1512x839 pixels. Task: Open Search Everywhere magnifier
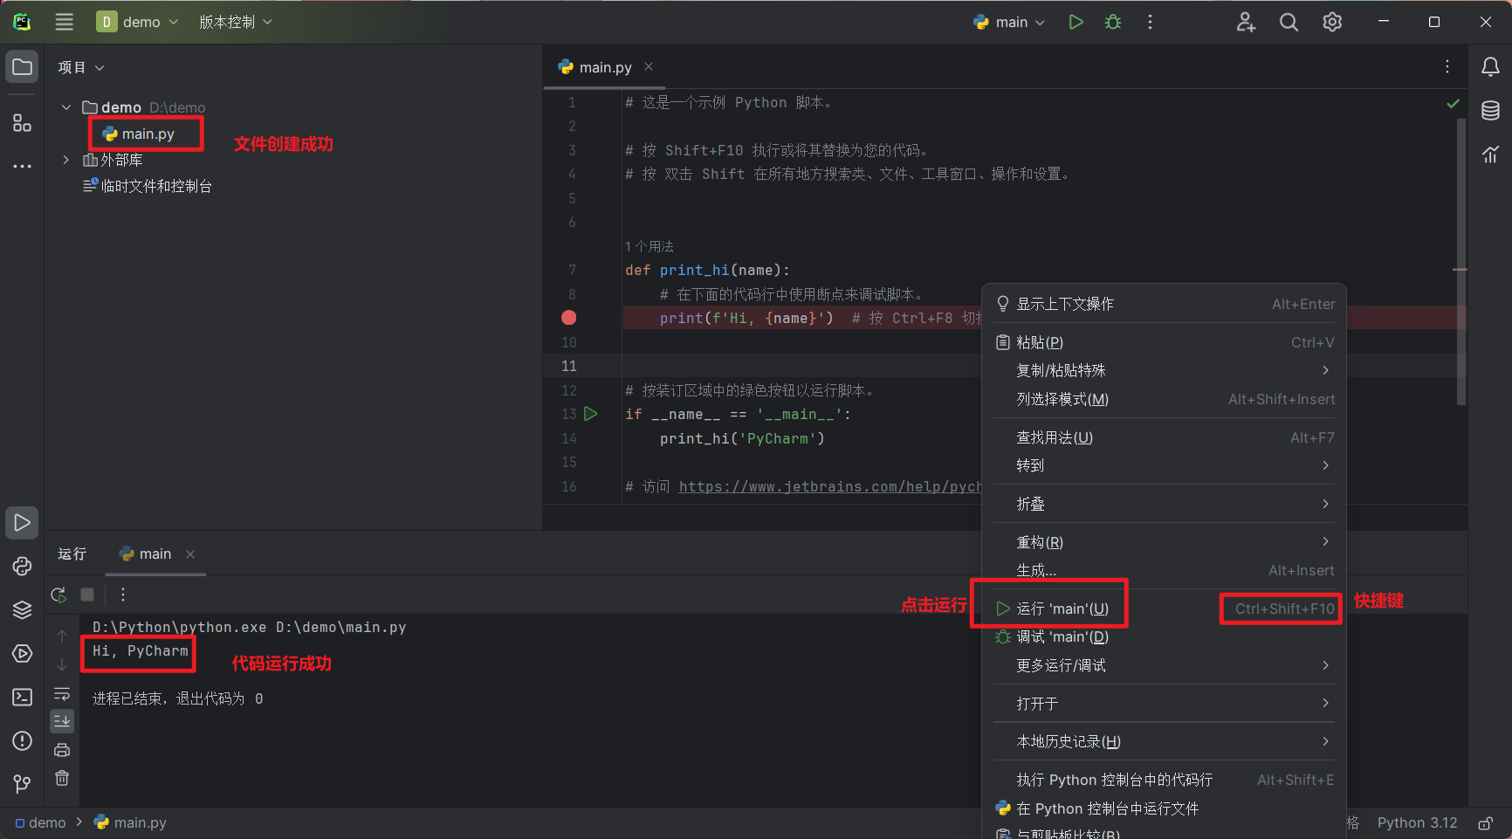pyautogui.click(x=1289, y=22)
